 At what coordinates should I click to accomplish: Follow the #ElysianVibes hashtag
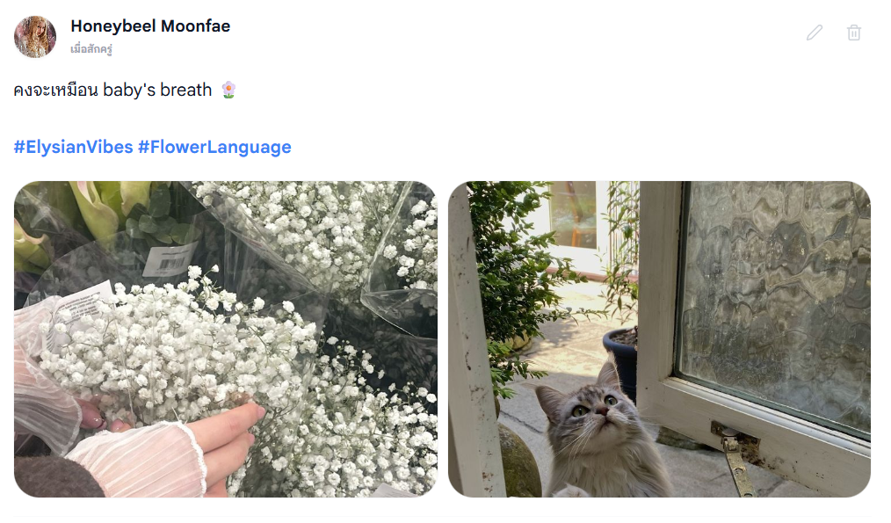point(73,148)
